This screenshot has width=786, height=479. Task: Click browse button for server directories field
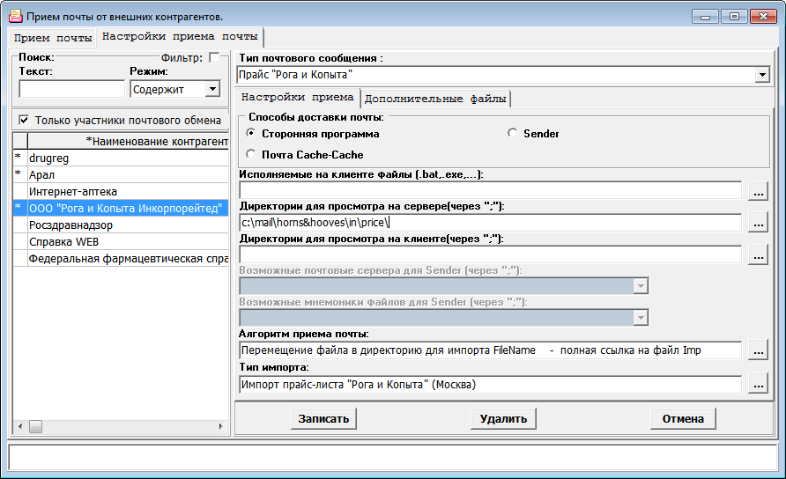tap(758, 223)
